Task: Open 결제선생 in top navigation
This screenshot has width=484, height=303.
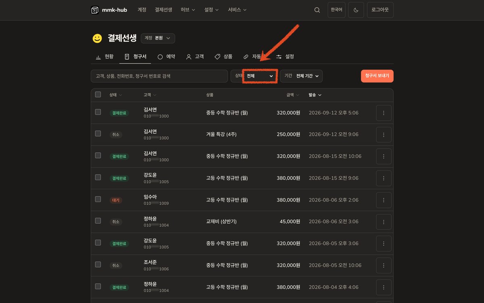Action: (x=163, y=10)
